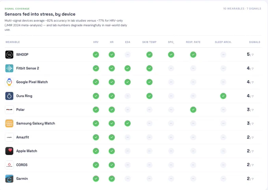Click the SIGNAL COVERAGE green label
This screenshot has width=268, height=190.
click(x=17, y=9)
